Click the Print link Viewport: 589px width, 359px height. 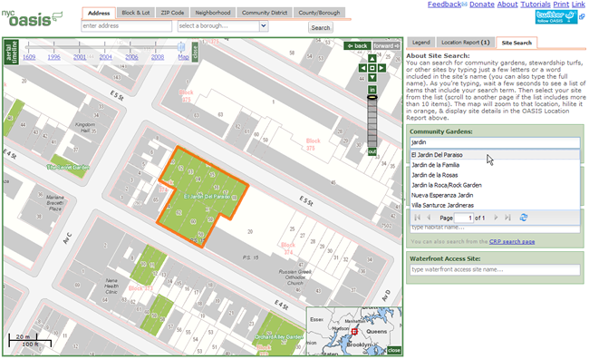561,5
